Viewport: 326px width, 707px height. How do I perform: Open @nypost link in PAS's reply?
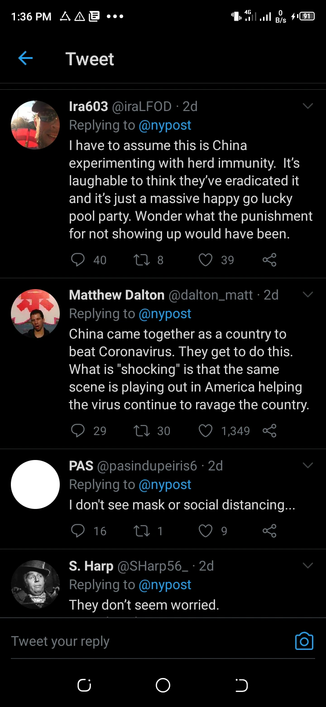tap(165, 484)
